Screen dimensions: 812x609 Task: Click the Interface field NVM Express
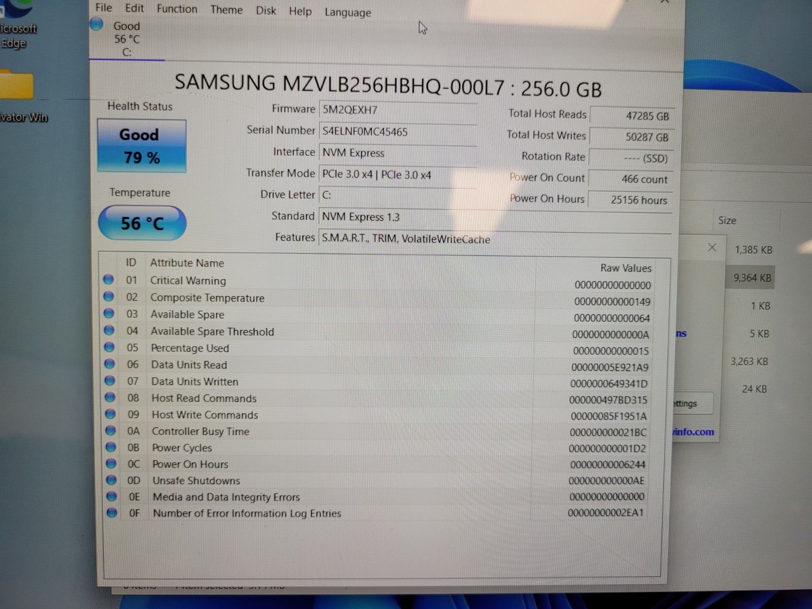coord(398,153)
